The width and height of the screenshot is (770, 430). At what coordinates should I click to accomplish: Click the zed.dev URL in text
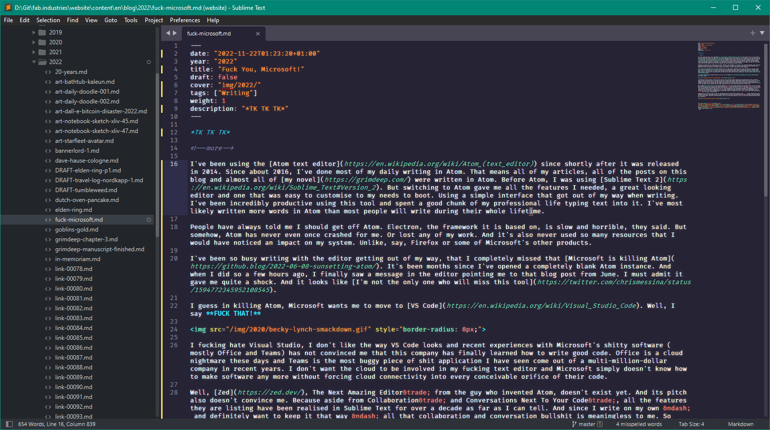pos(269,393)
